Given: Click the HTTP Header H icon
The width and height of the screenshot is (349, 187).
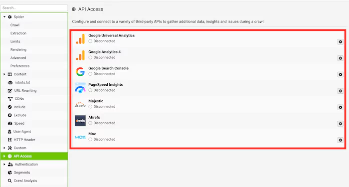Looking at the screenshot, I should tap(9, 140).
